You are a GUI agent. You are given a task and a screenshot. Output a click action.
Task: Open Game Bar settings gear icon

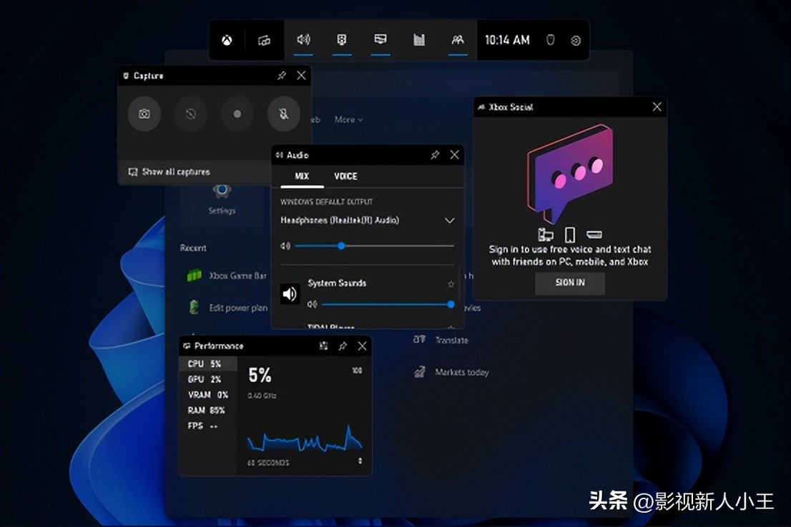coord(576,41)
